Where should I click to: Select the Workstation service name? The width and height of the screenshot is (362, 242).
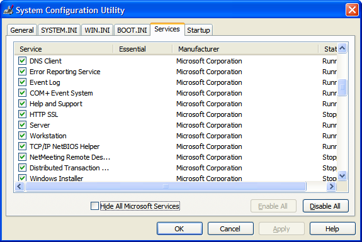(48, 136)
